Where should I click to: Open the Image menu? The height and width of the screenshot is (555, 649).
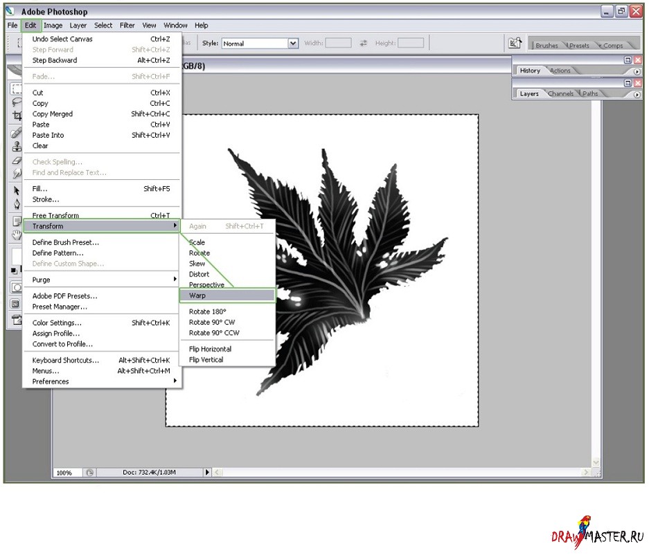pyautogui.click(x=53, y=25)
